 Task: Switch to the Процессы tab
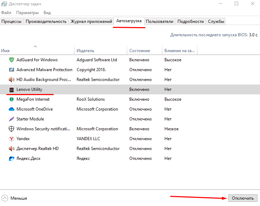(12, 21)
